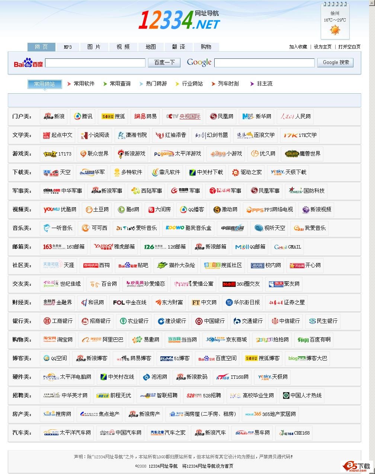Select the 工商银行 bank icon
The height and width of the screenshot is (474, 375).
click(47, 321)
